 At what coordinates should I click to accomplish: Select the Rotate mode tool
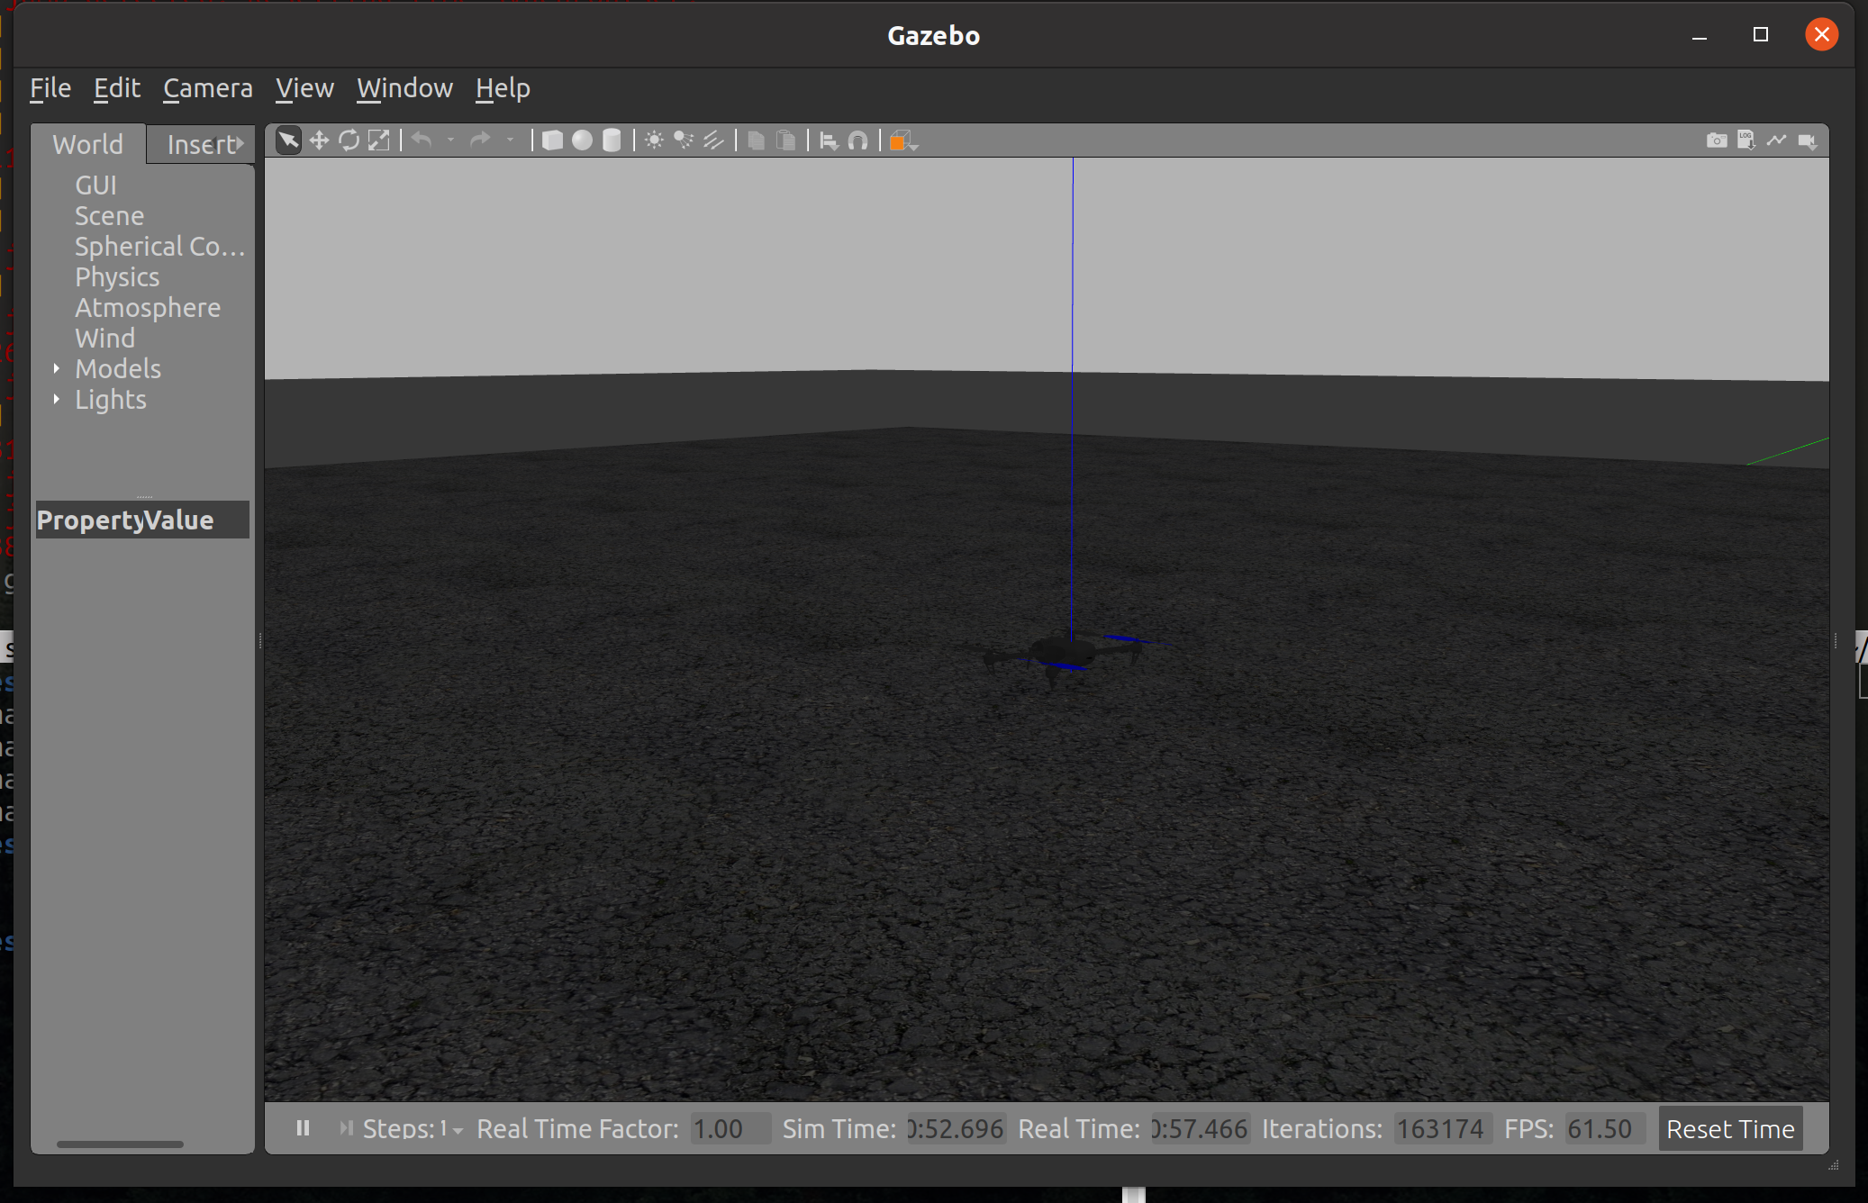click(349, 140)
